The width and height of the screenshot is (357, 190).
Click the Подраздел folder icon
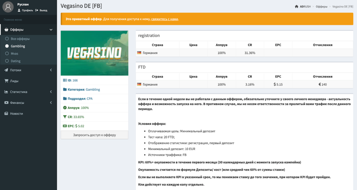click(x=65, y=99)
